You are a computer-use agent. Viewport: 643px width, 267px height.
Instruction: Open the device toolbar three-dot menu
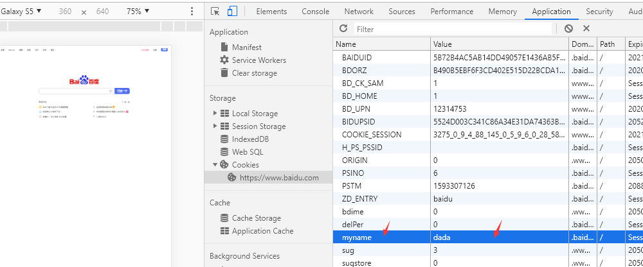192,12
